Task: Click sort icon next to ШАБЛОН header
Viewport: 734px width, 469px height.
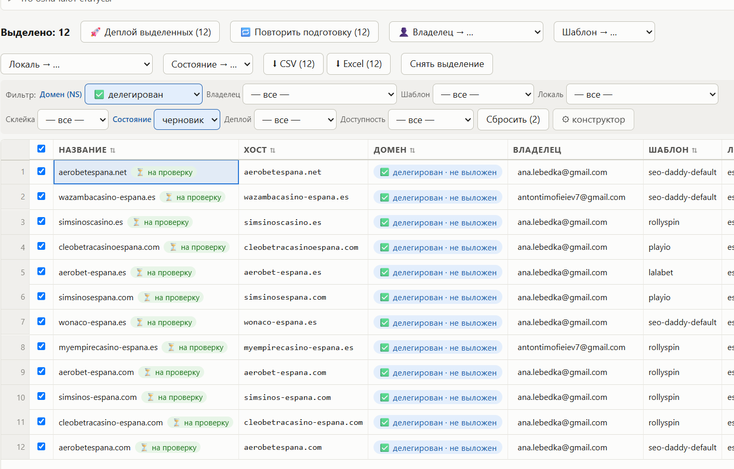Action: (695, 150)
